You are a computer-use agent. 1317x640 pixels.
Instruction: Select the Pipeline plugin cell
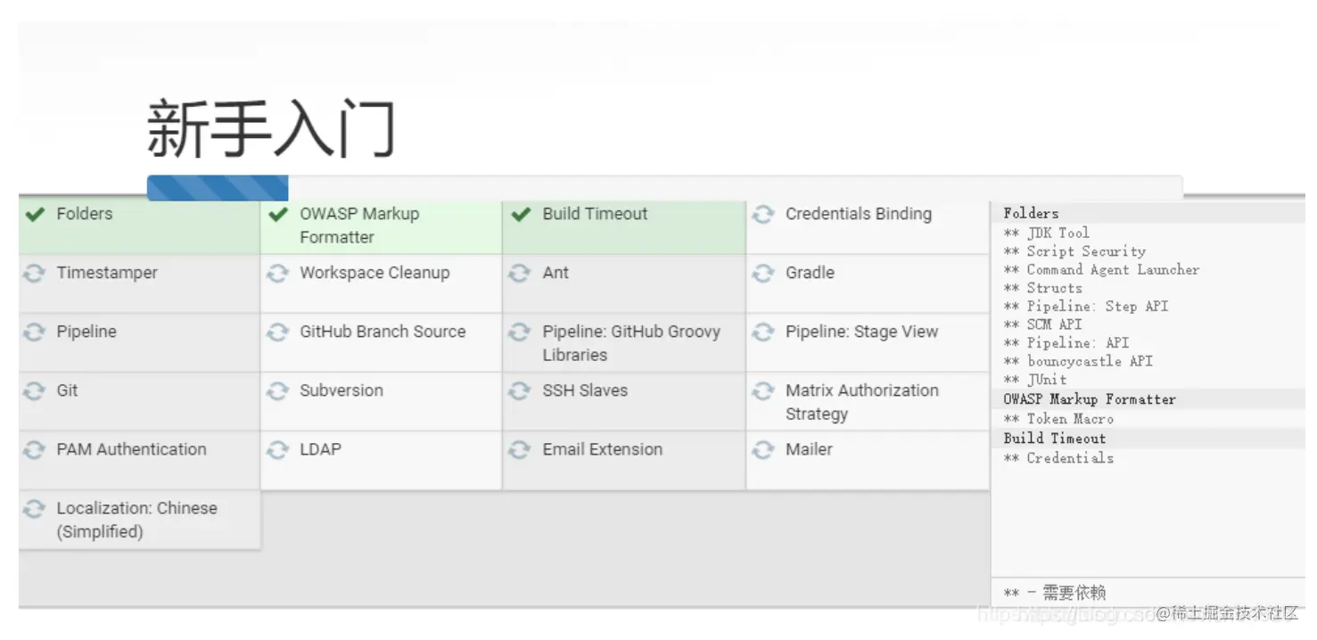[x=86, y=332]
